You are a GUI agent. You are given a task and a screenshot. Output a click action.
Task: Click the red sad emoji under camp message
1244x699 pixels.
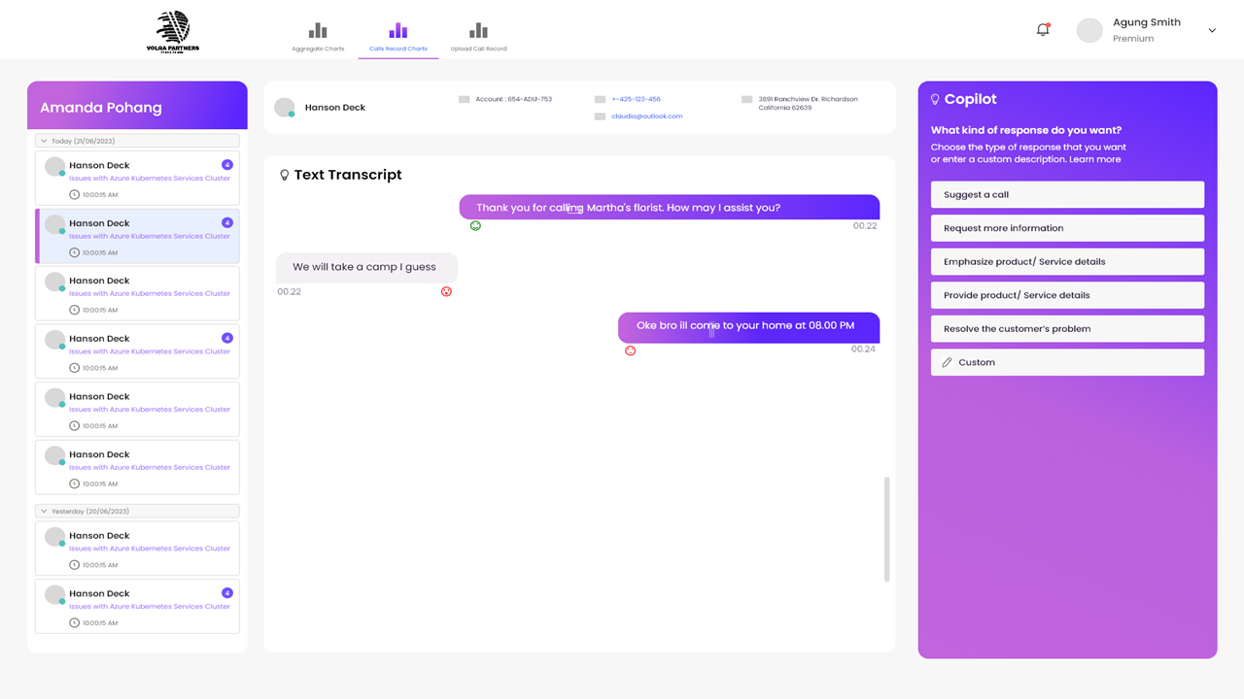click(x=446, y=291)
